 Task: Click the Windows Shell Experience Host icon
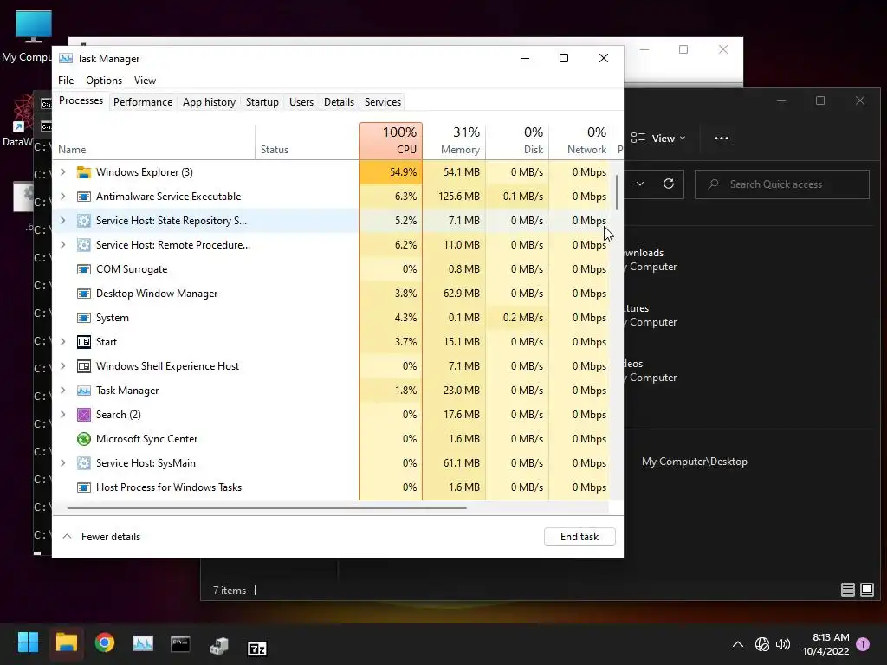tap(84, 366)
